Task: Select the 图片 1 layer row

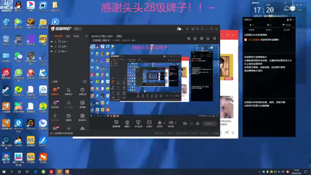Action: [68, 51]
